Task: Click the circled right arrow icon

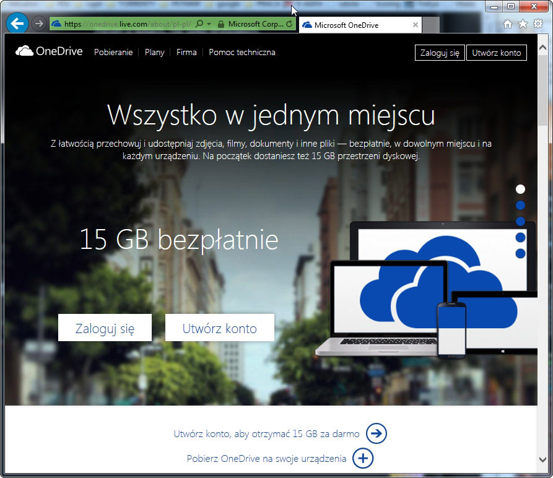Action: click(377, 433)
